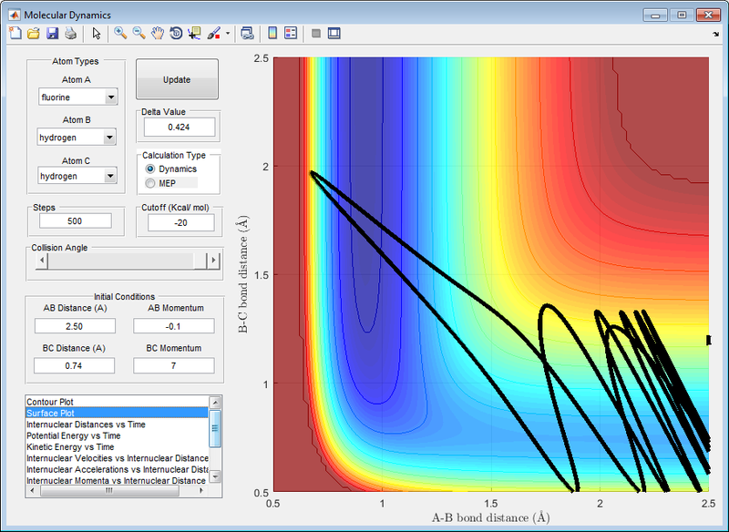
Task: Click the Steps input field
Action: point(76,220)
